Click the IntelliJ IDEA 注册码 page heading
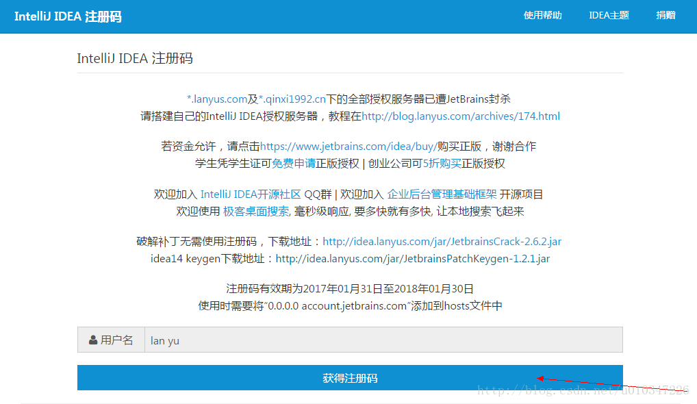Screen dimensions: 697x404 click(x=135, y=58)
